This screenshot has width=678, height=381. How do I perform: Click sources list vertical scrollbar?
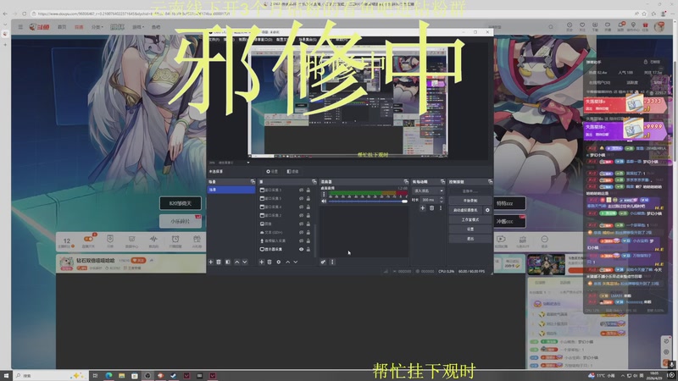(315, 240)
